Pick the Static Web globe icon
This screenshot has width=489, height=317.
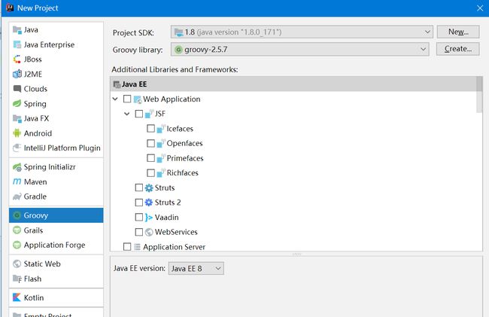pyautogui.click(x=17, y=264)
